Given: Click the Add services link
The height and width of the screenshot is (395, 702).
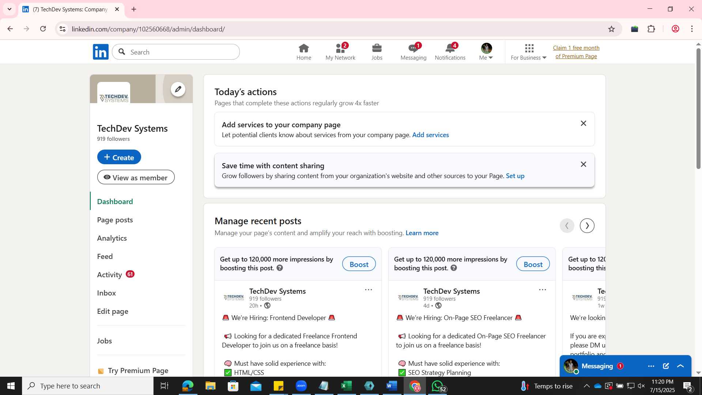Looking at the screenshot, I should pos(430,135).
